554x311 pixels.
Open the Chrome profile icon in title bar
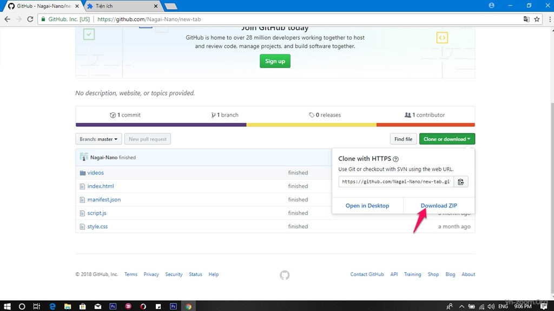click(491, 5)
